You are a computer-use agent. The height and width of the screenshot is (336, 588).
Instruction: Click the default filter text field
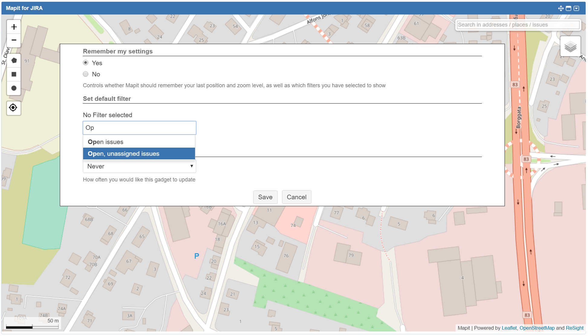139,128
